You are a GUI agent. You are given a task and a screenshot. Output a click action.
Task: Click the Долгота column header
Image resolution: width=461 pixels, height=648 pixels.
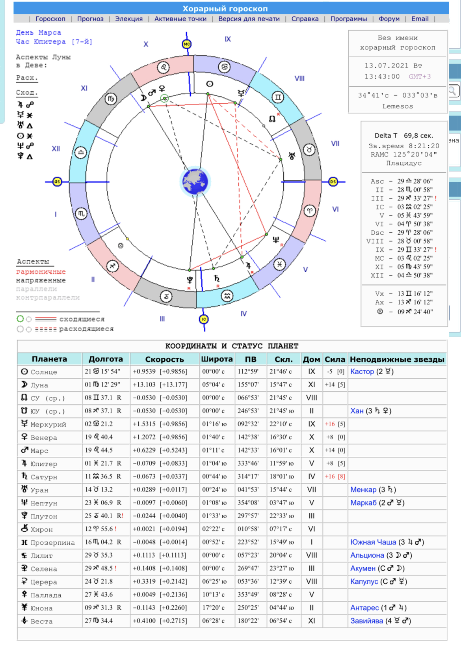(106, 359)
